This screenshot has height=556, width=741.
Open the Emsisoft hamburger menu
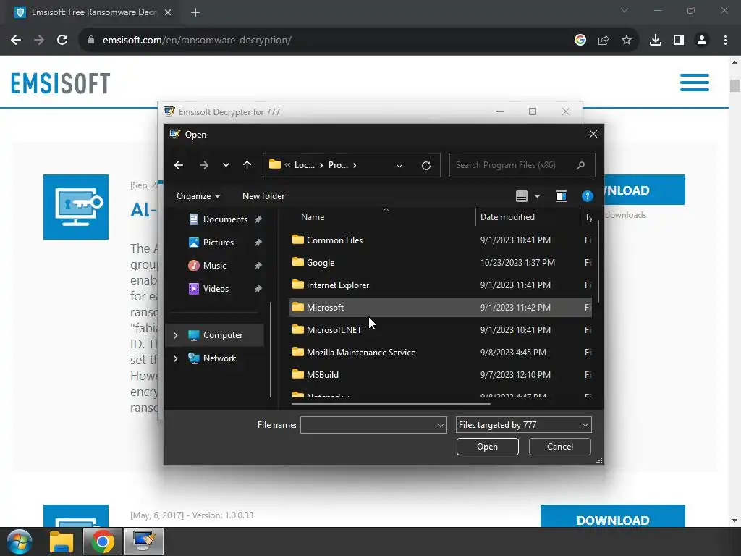695,83
